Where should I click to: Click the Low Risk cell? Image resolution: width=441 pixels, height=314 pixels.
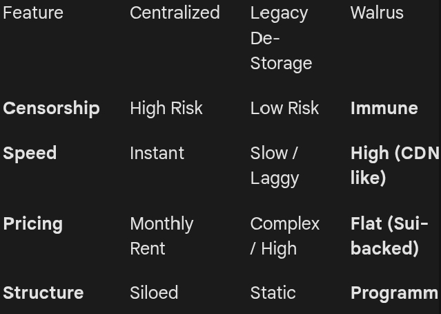284,109
